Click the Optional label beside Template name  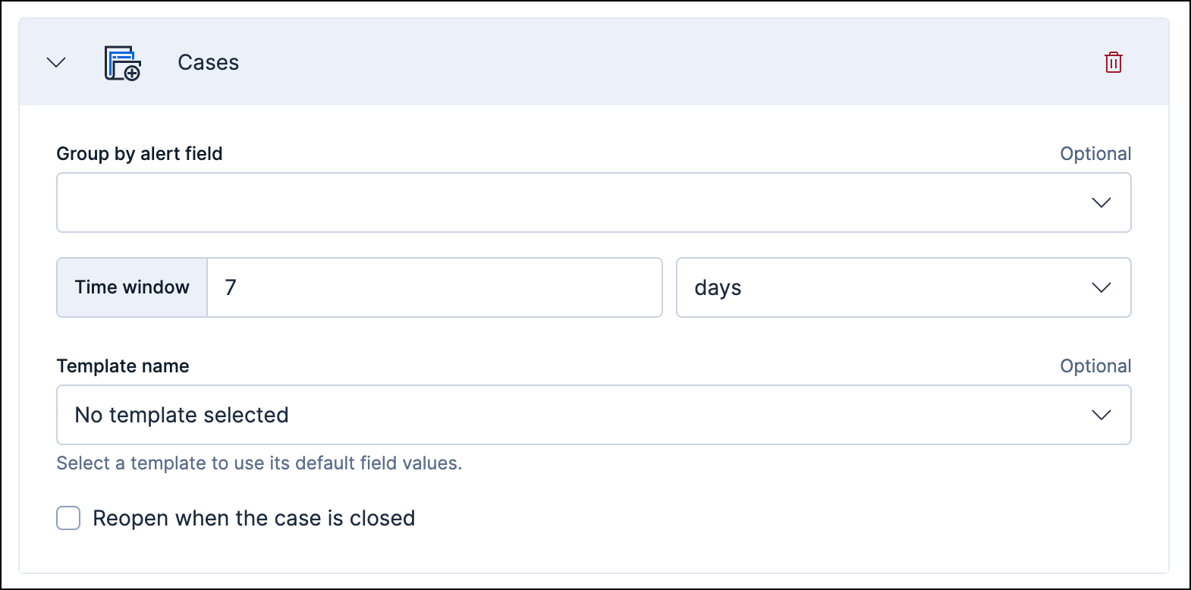click(x=1095, y=366)
